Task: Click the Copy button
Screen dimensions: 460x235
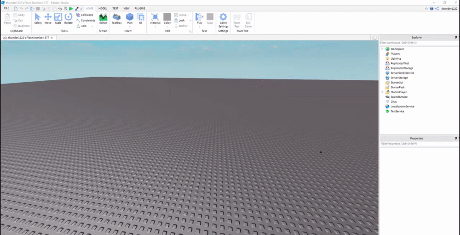Action: coord(19,15)
